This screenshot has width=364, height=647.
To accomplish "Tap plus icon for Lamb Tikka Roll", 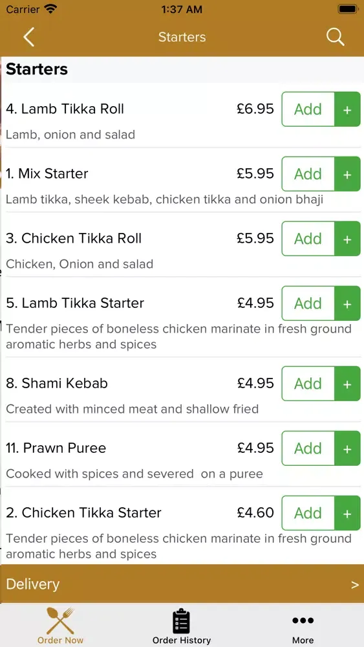I will coord(347,109).
